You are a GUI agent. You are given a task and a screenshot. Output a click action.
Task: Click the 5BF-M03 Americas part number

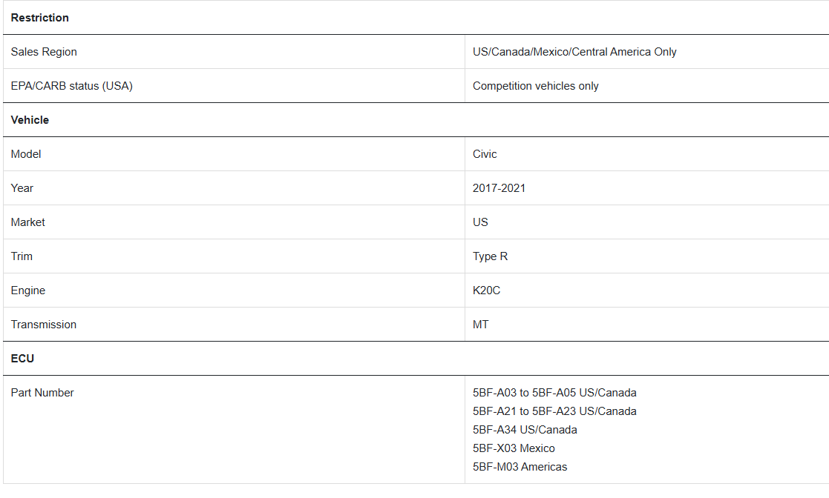520,466
